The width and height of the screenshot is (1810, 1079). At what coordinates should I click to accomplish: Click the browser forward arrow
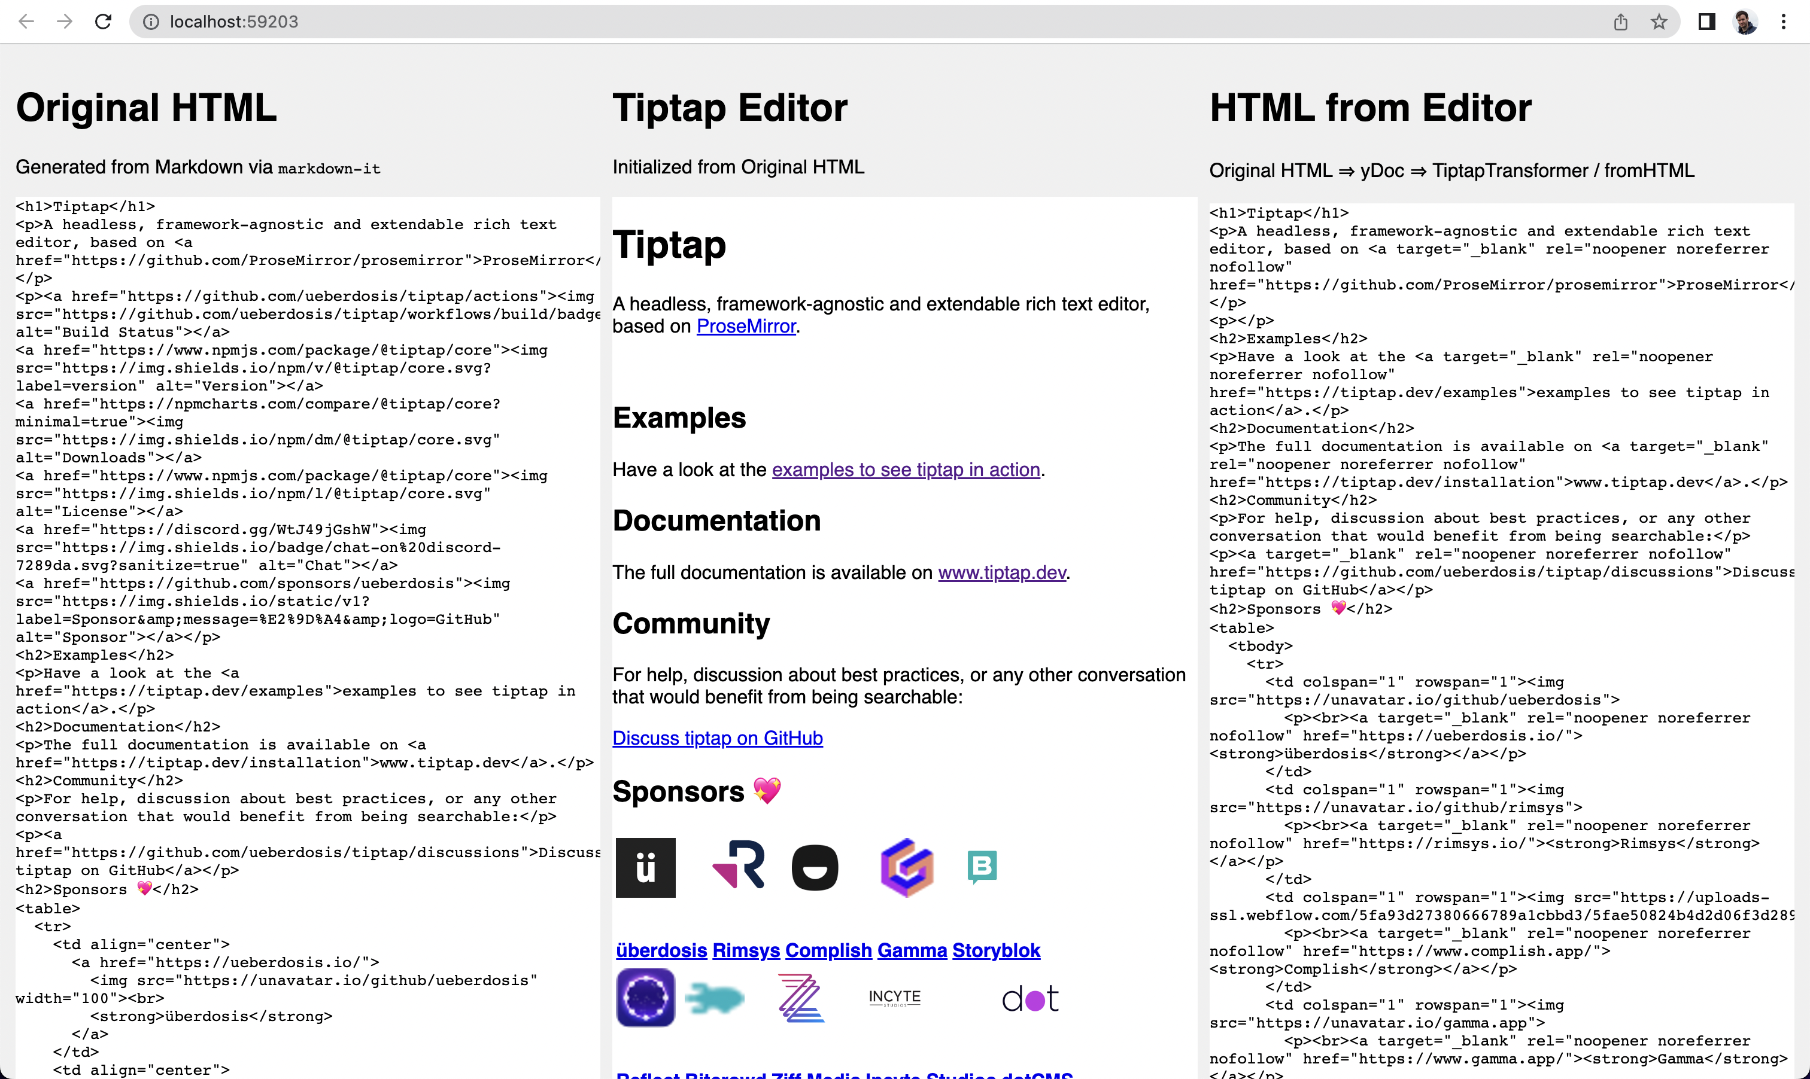(x=65, y=22)
